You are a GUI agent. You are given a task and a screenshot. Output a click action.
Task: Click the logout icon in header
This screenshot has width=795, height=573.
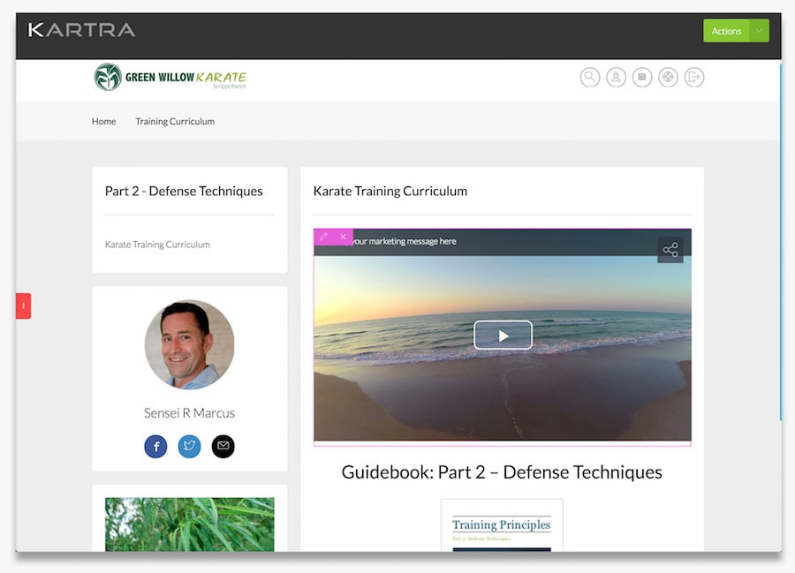click(694, 78)
